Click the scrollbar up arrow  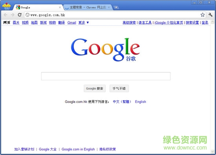pos(212,22)
